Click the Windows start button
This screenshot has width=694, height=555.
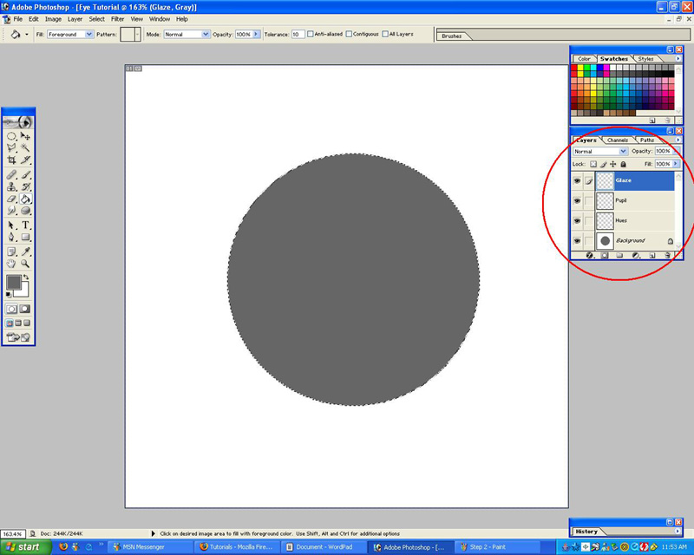(x=26, y=547)
